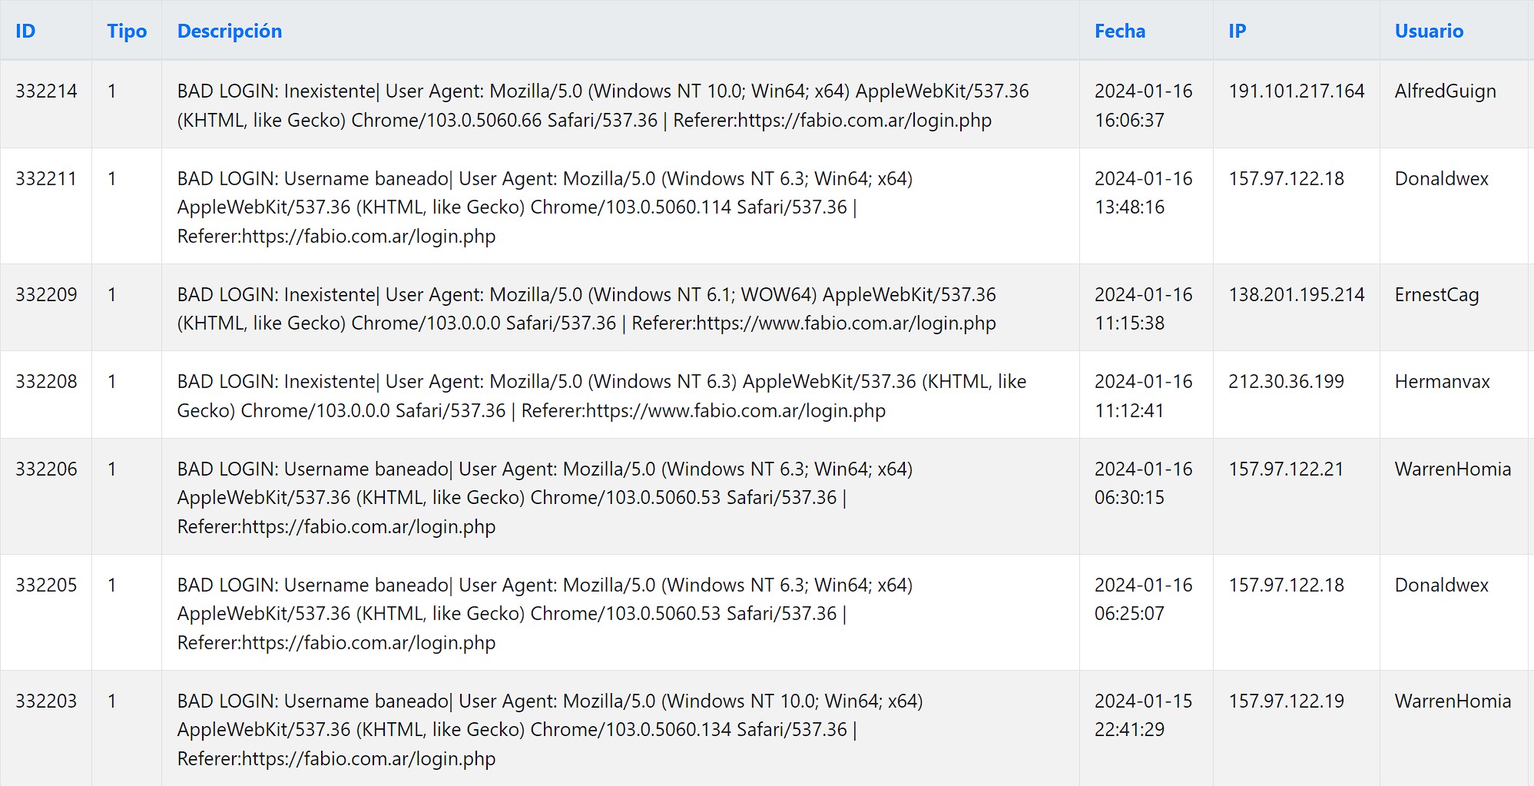The height and width of the screenshot is (786, 1534).
Task: Sort table by ID column header
Action: [x=25, y=31]
